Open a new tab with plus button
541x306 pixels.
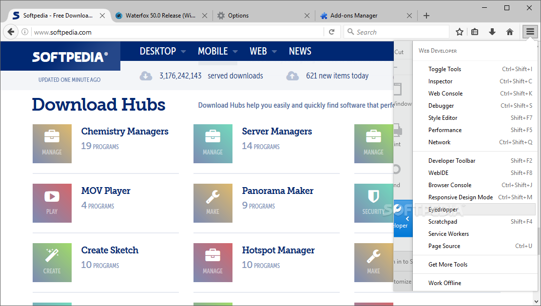[426, 16]
